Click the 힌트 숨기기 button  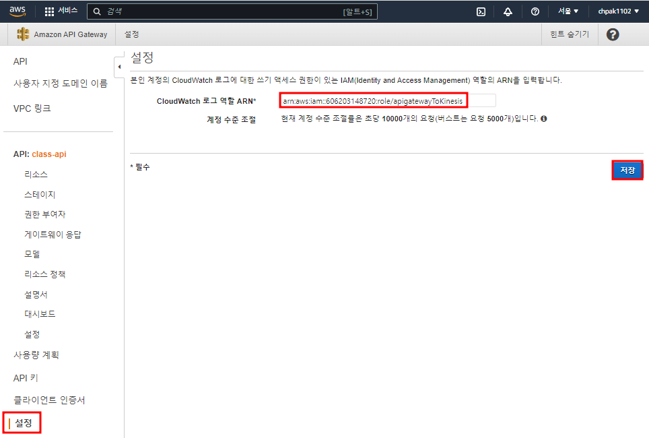click(570, 34)
